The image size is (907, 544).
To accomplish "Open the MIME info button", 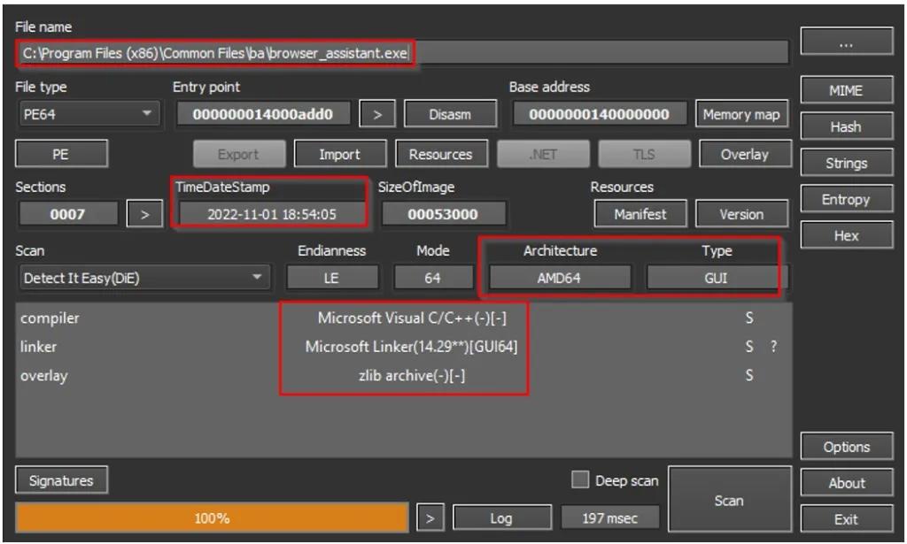I will click(846, 90).
